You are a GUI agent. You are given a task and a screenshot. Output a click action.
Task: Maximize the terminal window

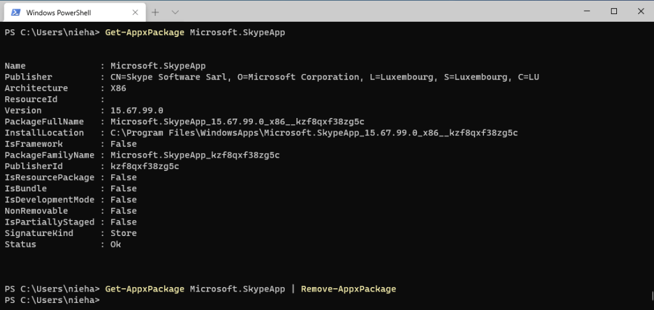pos(614,11)
